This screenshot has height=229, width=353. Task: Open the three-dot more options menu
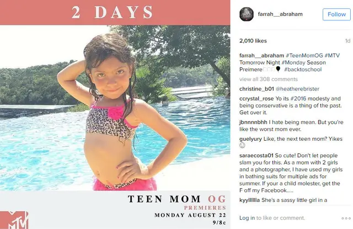tap(346, 218)
